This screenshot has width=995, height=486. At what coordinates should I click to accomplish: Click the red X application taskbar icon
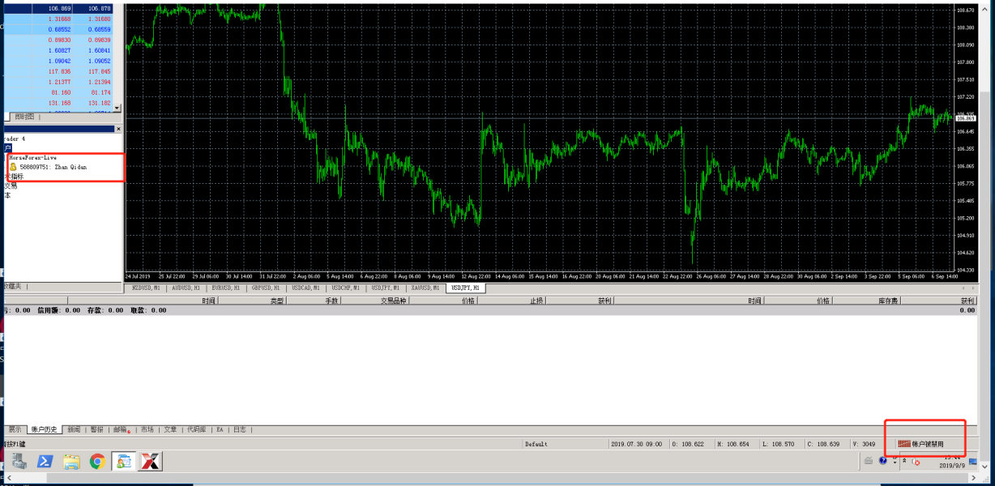[150, 462]
